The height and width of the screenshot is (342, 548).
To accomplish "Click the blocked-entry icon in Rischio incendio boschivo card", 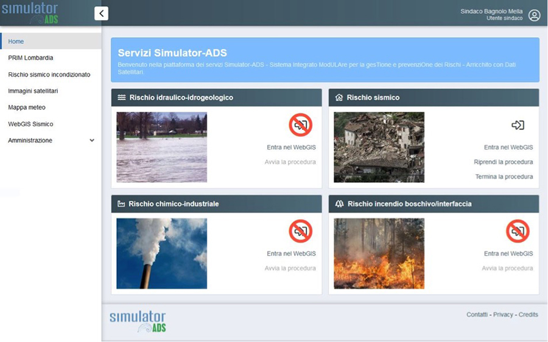I will 518,231.
